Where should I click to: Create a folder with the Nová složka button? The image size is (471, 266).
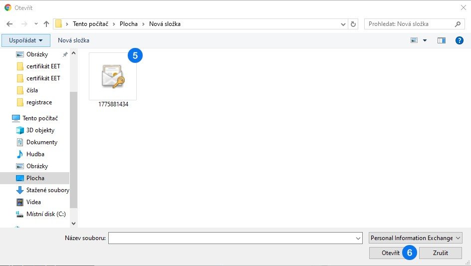point(74,40)
